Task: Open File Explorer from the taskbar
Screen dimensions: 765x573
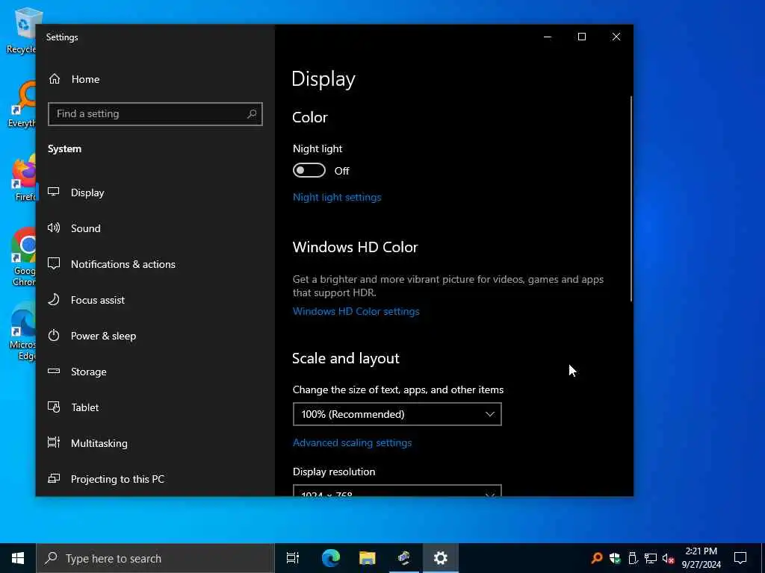Action: coord(368,558)
